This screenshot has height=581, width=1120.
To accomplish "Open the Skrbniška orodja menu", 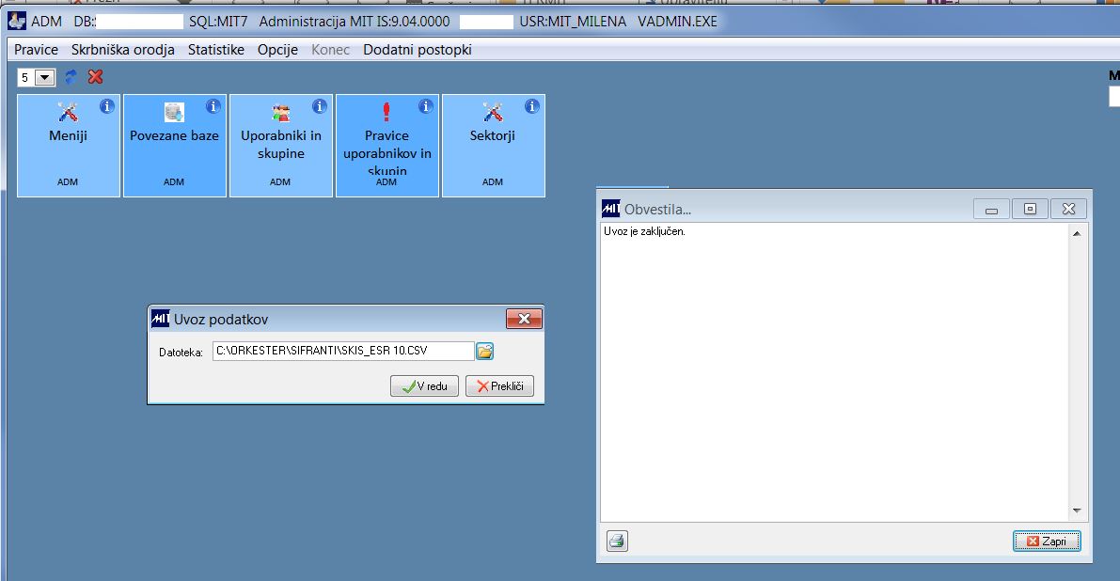I will pyautogui.click(x=123, y=49).
